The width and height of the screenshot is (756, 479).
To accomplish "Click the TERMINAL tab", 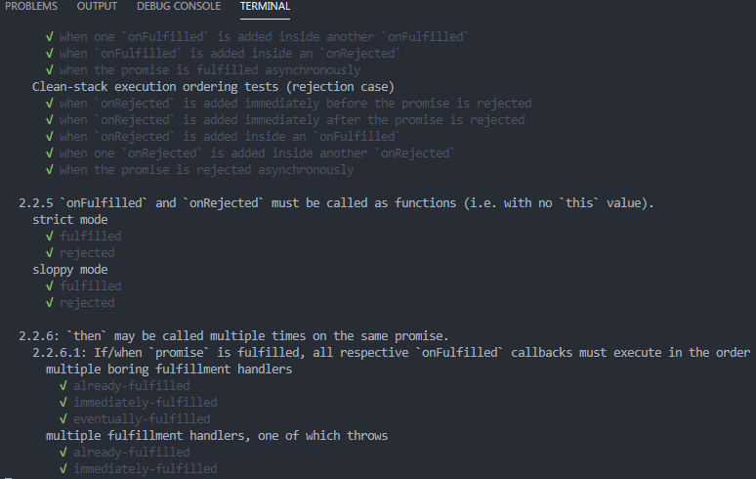I will (266, 7).
